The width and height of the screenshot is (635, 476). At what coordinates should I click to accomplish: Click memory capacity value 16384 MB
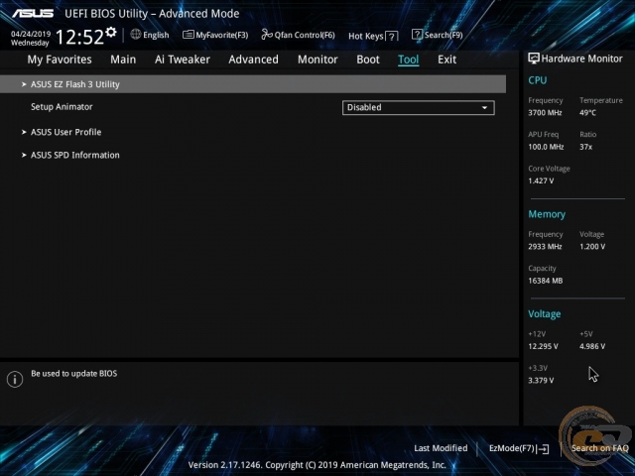tap(546, 281)
